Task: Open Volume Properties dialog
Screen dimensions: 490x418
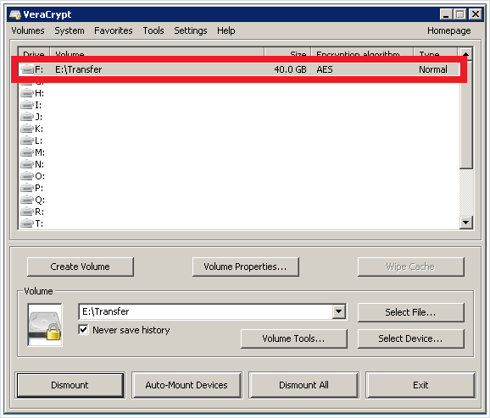Action: (246, 267)
